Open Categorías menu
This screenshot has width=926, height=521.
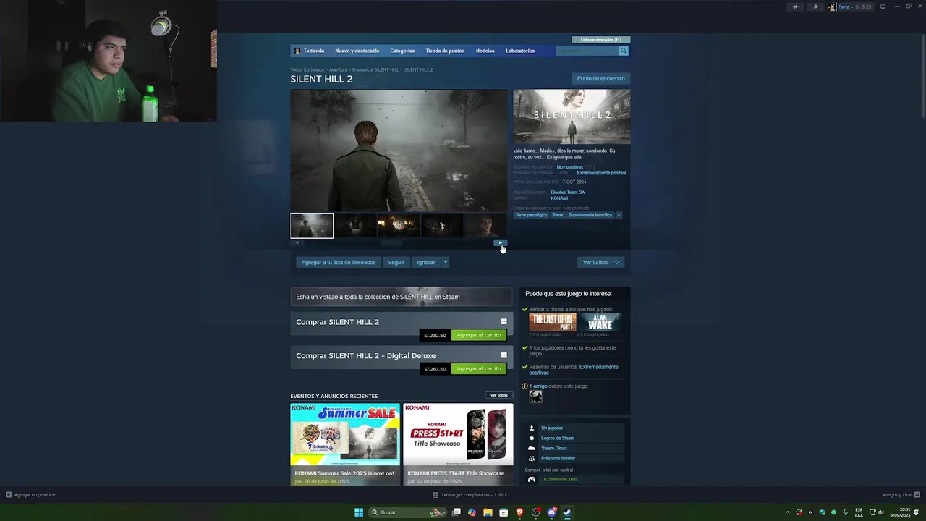(402, 51)
